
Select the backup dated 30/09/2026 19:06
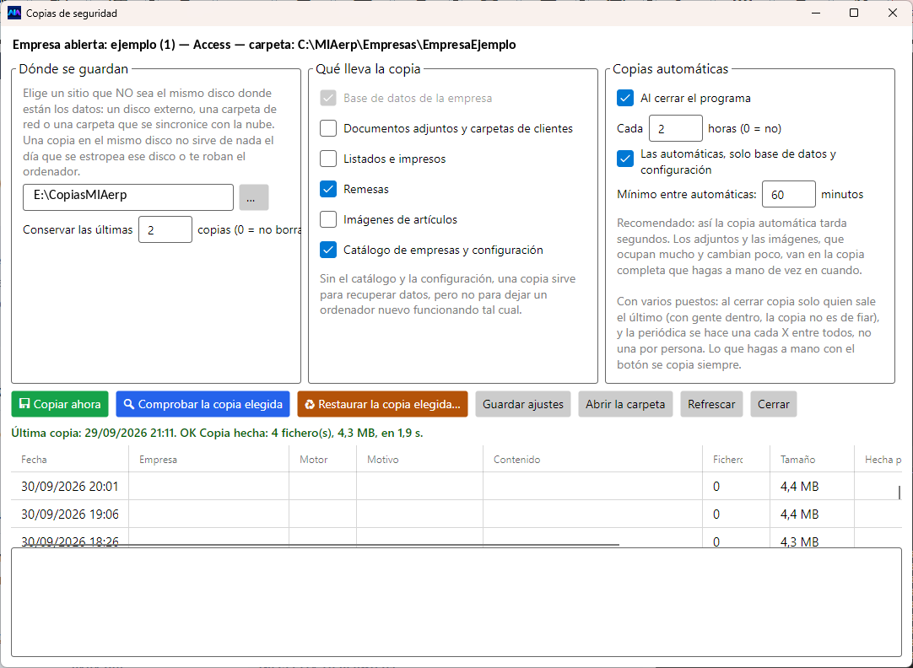point(456,514)
